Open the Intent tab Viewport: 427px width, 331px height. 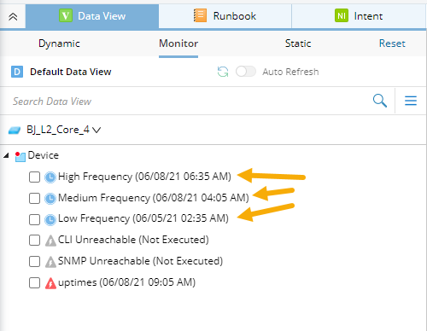pyautogui.click(x=359, y=16)
